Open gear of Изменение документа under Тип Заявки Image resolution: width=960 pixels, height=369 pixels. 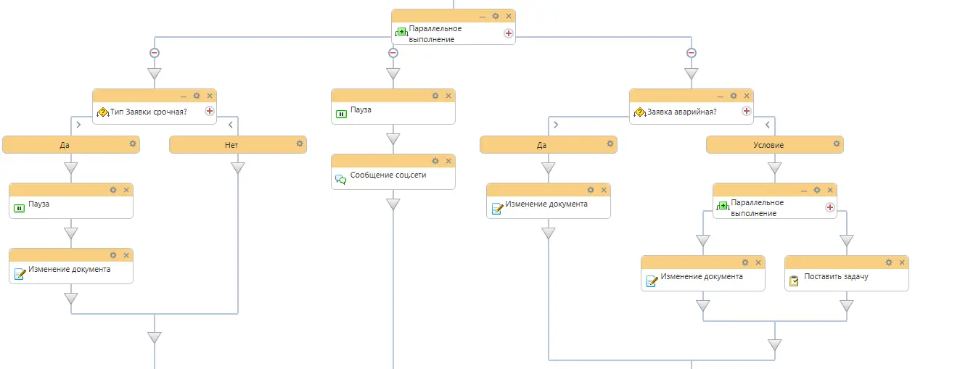(113, 255)
